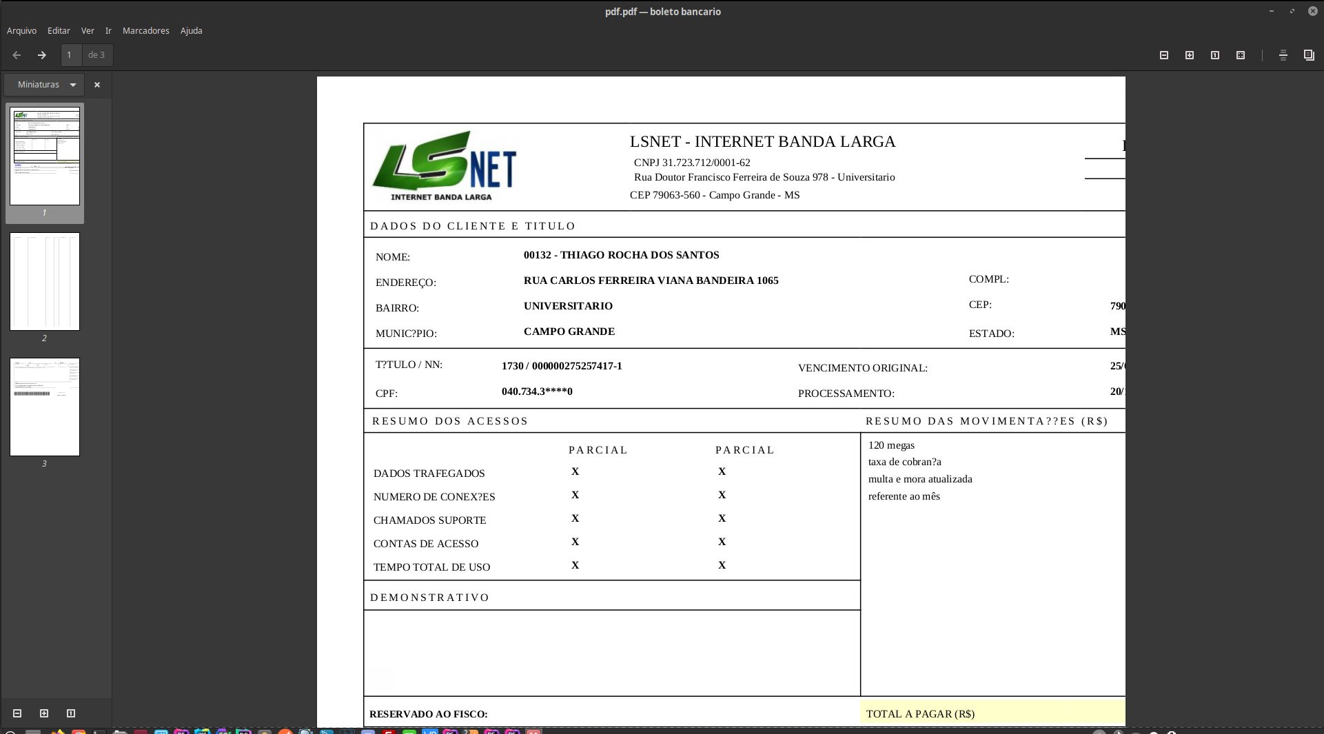Go to the previous page
Image resolution: width=1324 pixels, height=734 pixels.
(17, 55)
